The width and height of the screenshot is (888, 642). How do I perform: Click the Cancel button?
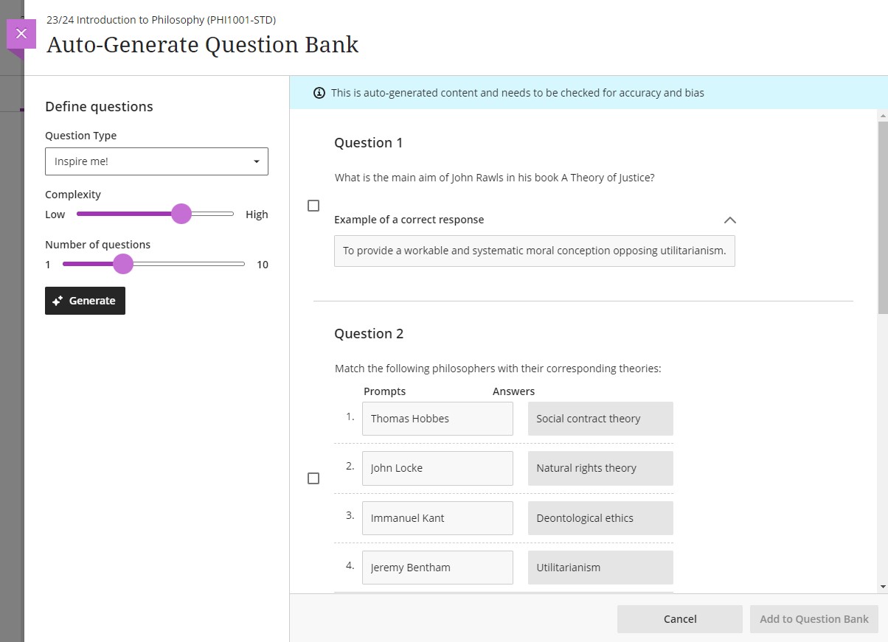click(679, 619)
